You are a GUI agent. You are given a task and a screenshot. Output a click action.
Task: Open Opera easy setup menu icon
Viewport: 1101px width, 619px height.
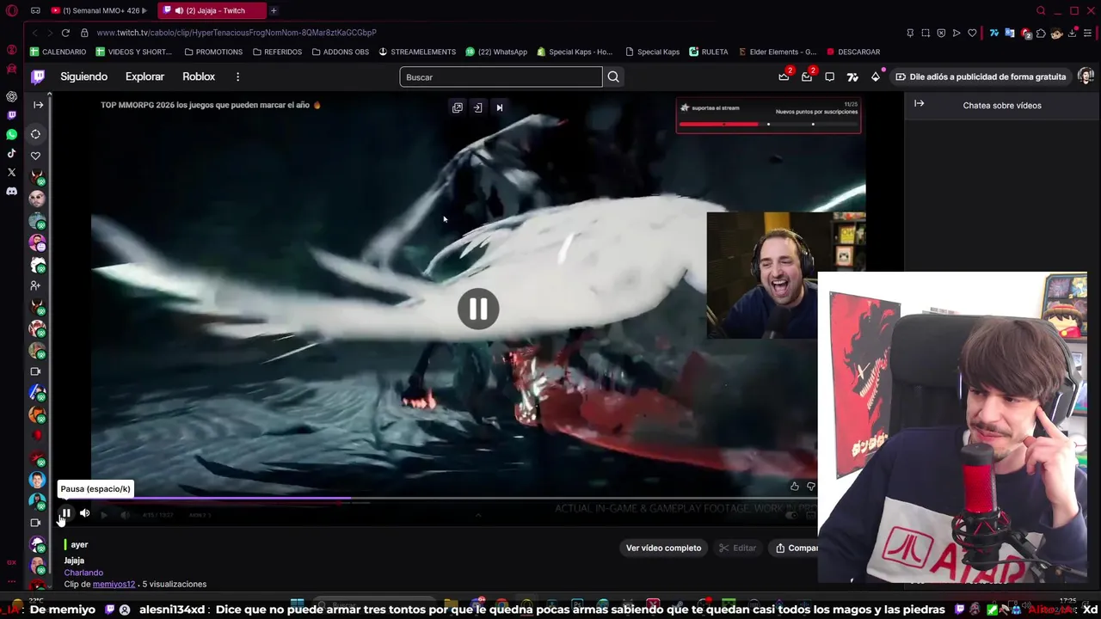click(x=1087, y=33)
